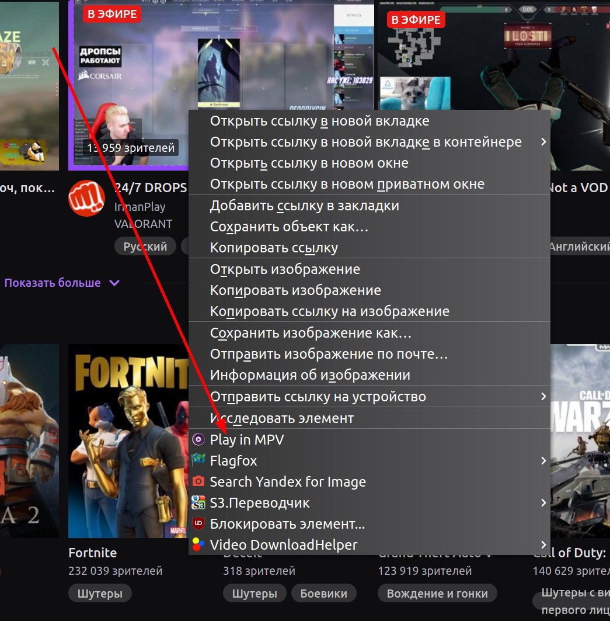Click 24/7 DROPS stream title
The width and height of the screenshot is (610, 621).
pyautogui.click(x=150, y=188)
